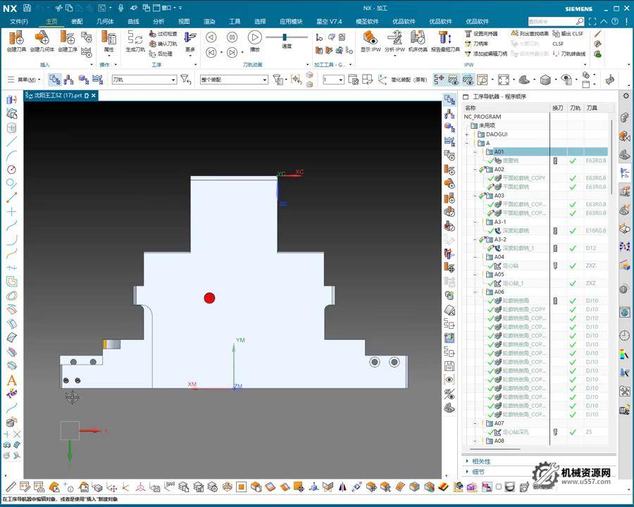The height and width of the screenshot is (507, 634).
Task: Click the Generate Tool Path (生成刀轨) icon
Action: 135,39
